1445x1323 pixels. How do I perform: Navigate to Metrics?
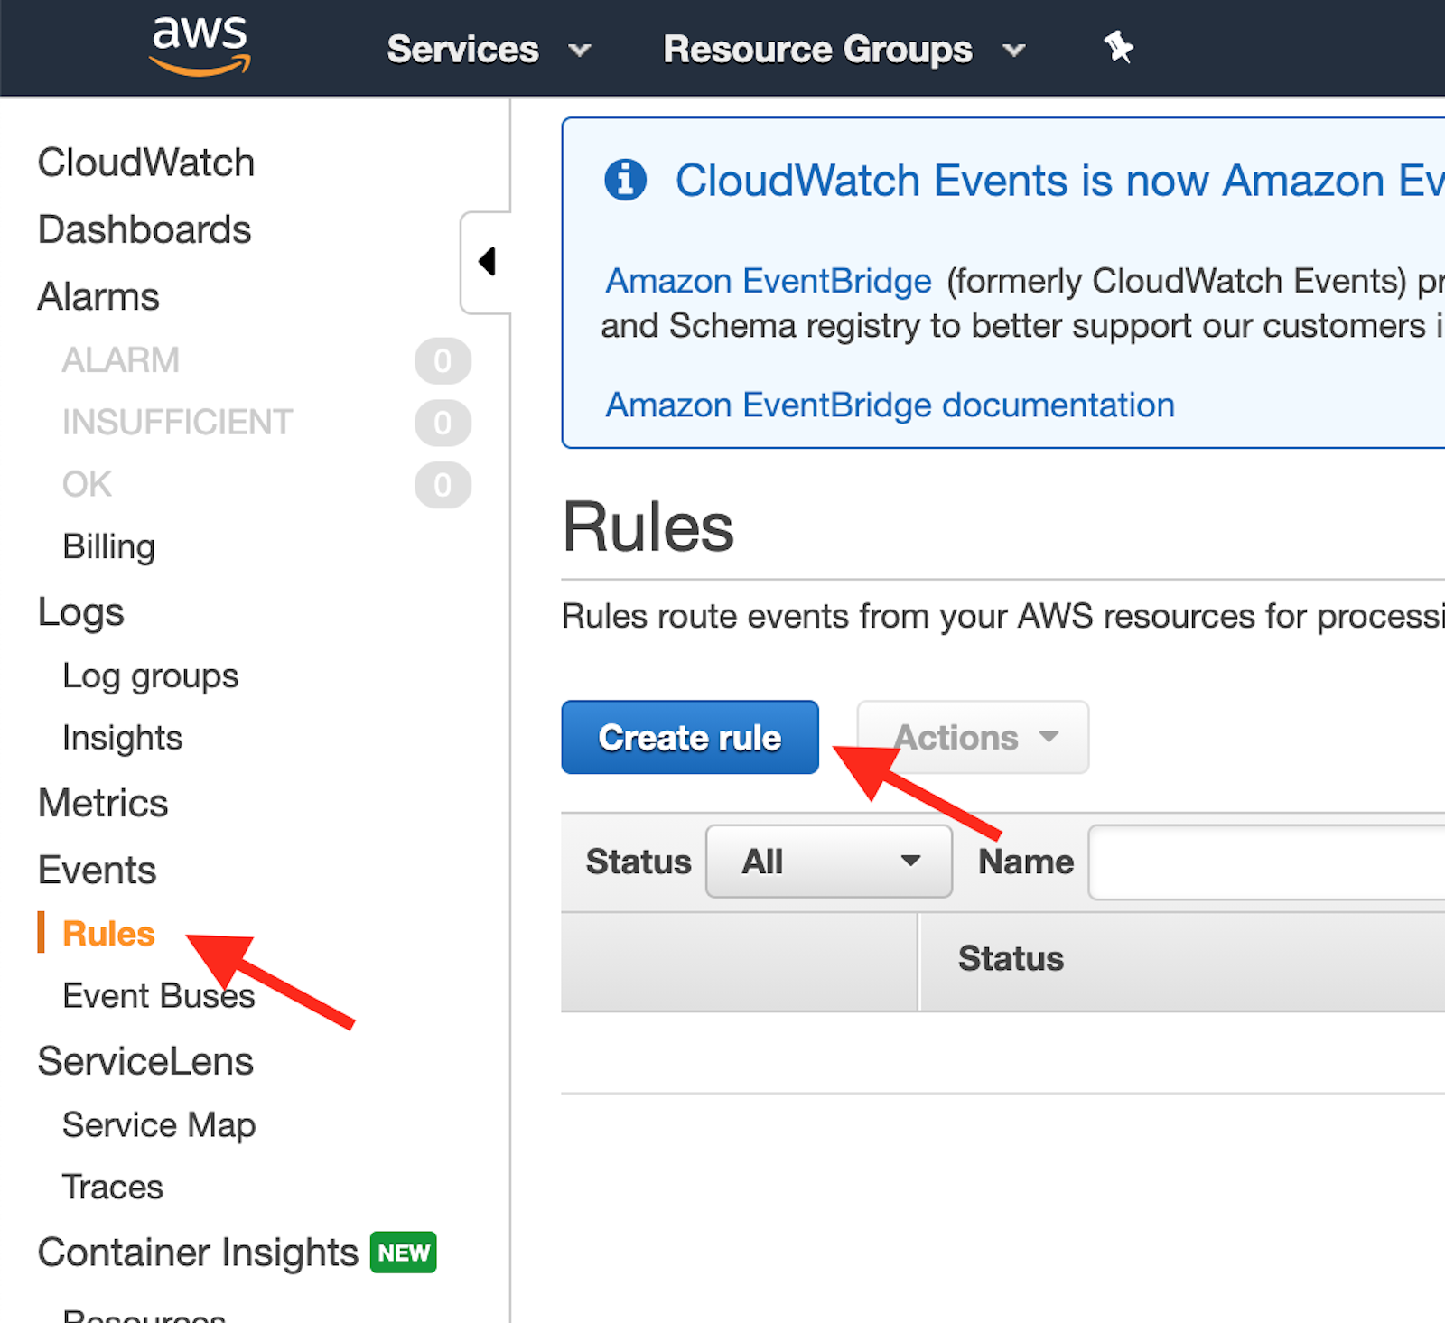[102, 802]
